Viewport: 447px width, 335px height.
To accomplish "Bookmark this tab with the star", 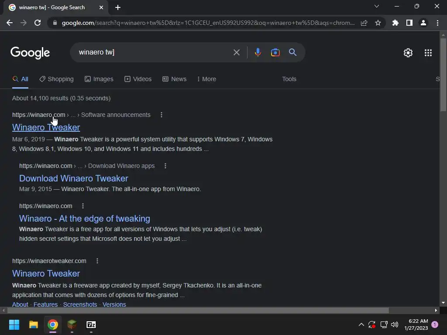I will pos(378,23).
